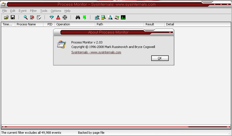Click the resize grip in the status bar corner
The height and width of the screenshot is (136, 232).
click(229, 133)
